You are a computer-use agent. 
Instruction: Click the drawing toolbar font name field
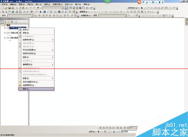(x=129, y=131)
